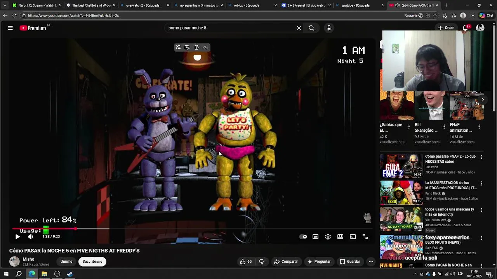Reload the page with refresh icon

pos(14,15)
